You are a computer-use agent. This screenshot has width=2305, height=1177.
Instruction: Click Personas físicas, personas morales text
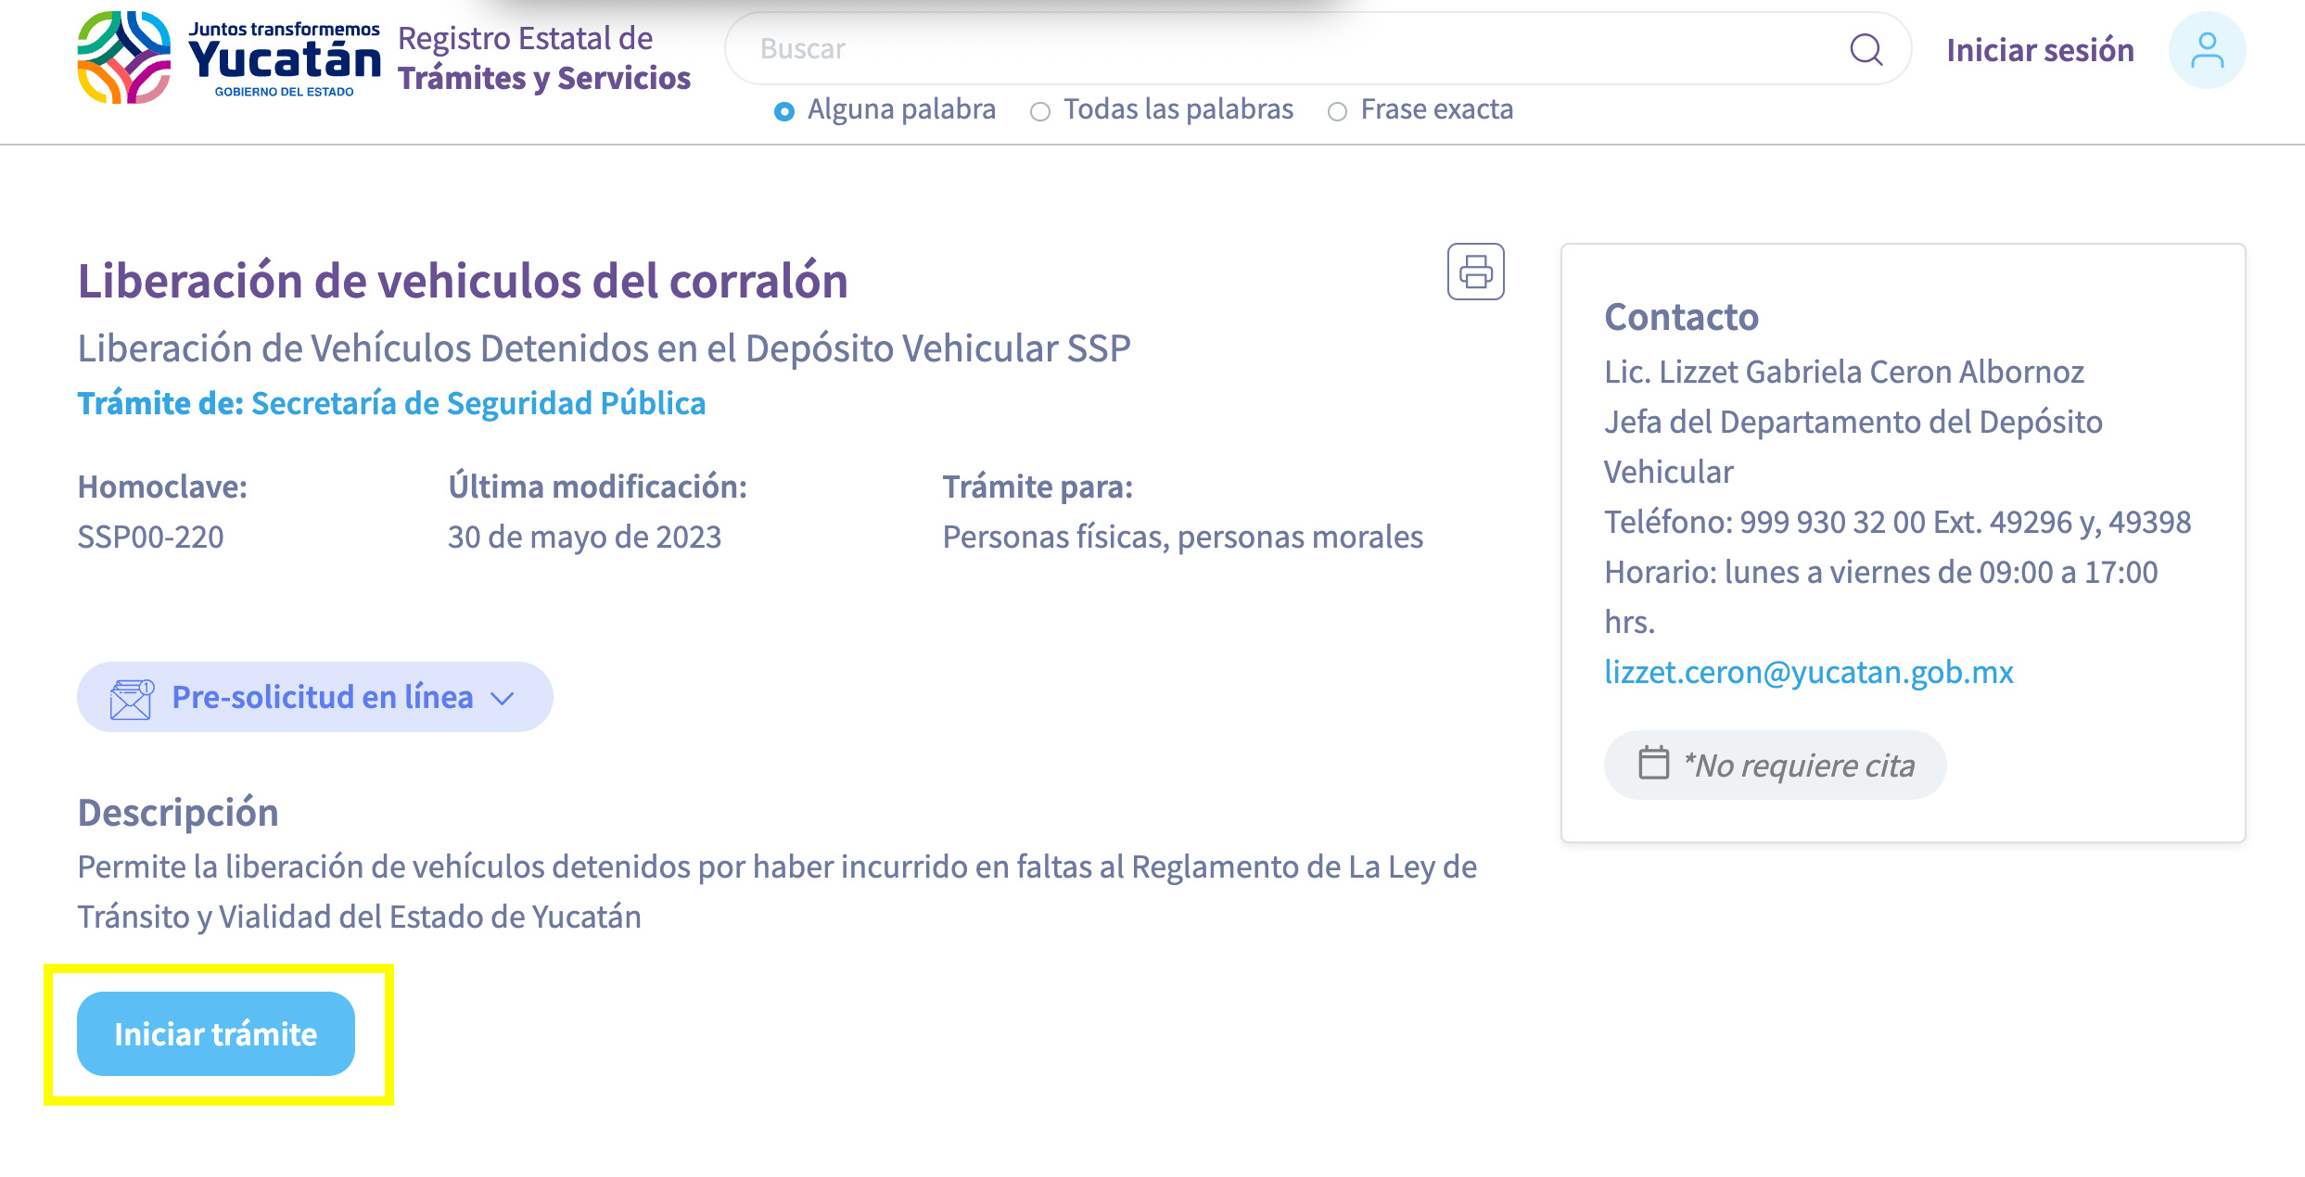coord(1183,537)
